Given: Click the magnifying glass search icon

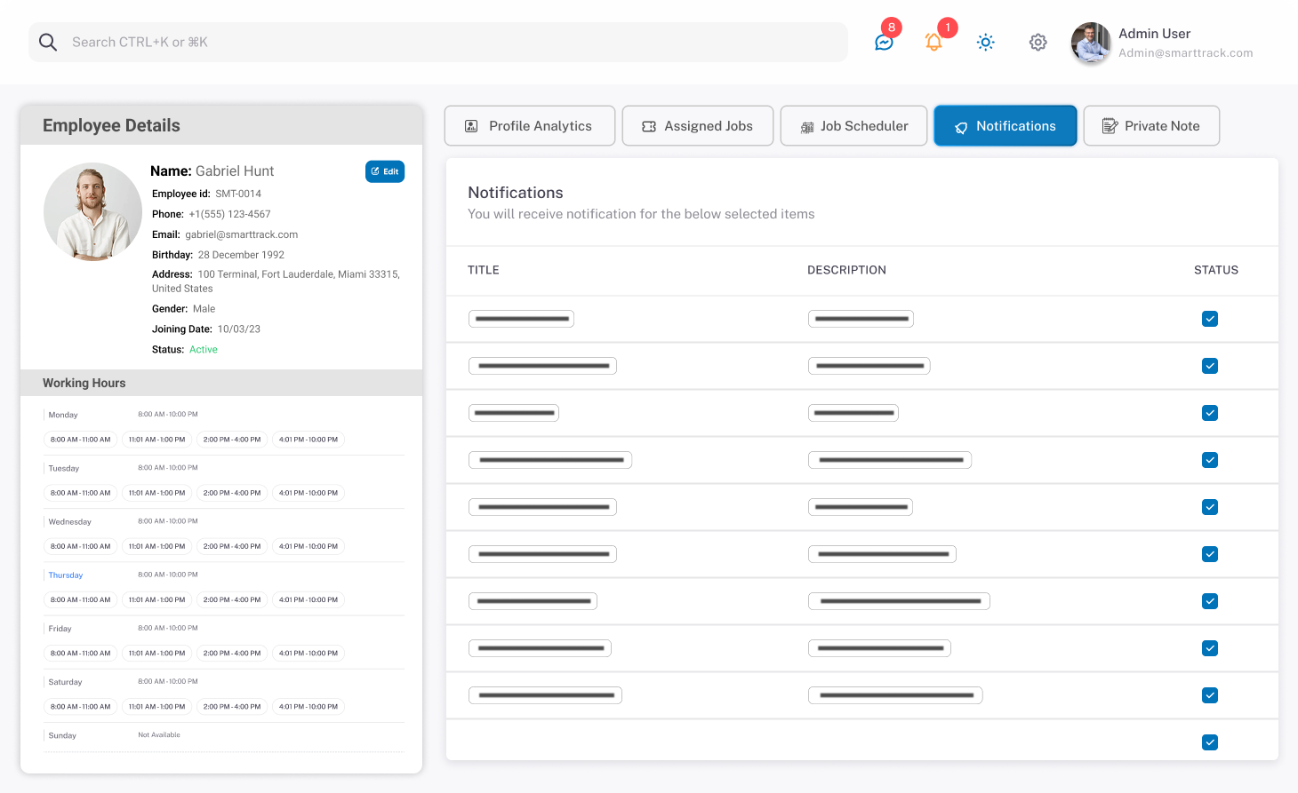Looking at the screenshot, I should (48, 42).
